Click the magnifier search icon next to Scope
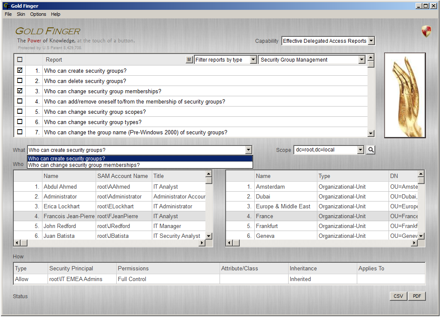 coord(371,150)
